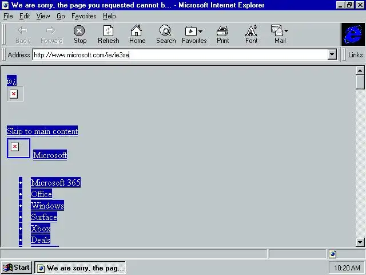
Task: Open the Favorites menu
Action: (x=84, y=16)
